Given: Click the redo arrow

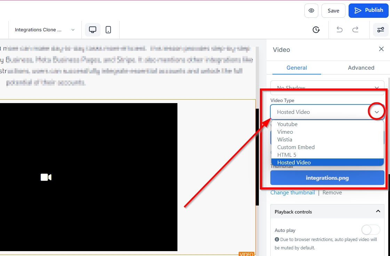Looking at the screenshot, I should pyautogui.click(x=355, y=30).
